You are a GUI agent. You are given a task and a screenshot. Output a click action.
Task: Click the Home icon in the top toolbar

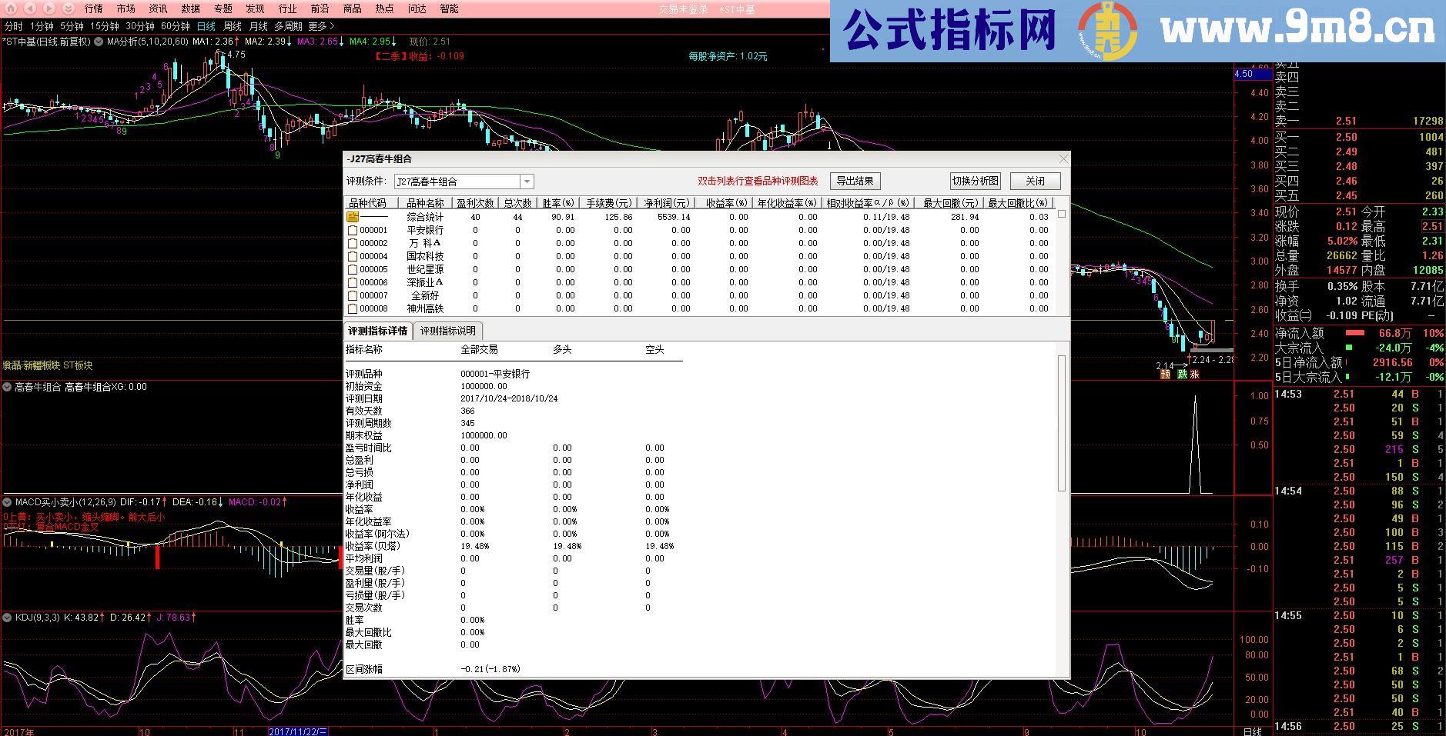point(10,8)
